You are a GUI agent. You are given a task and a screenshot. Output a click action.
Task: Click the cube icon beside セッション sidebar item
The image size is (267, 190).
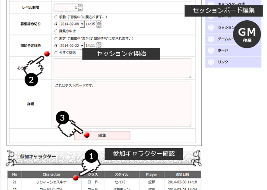tap(211, 27)
